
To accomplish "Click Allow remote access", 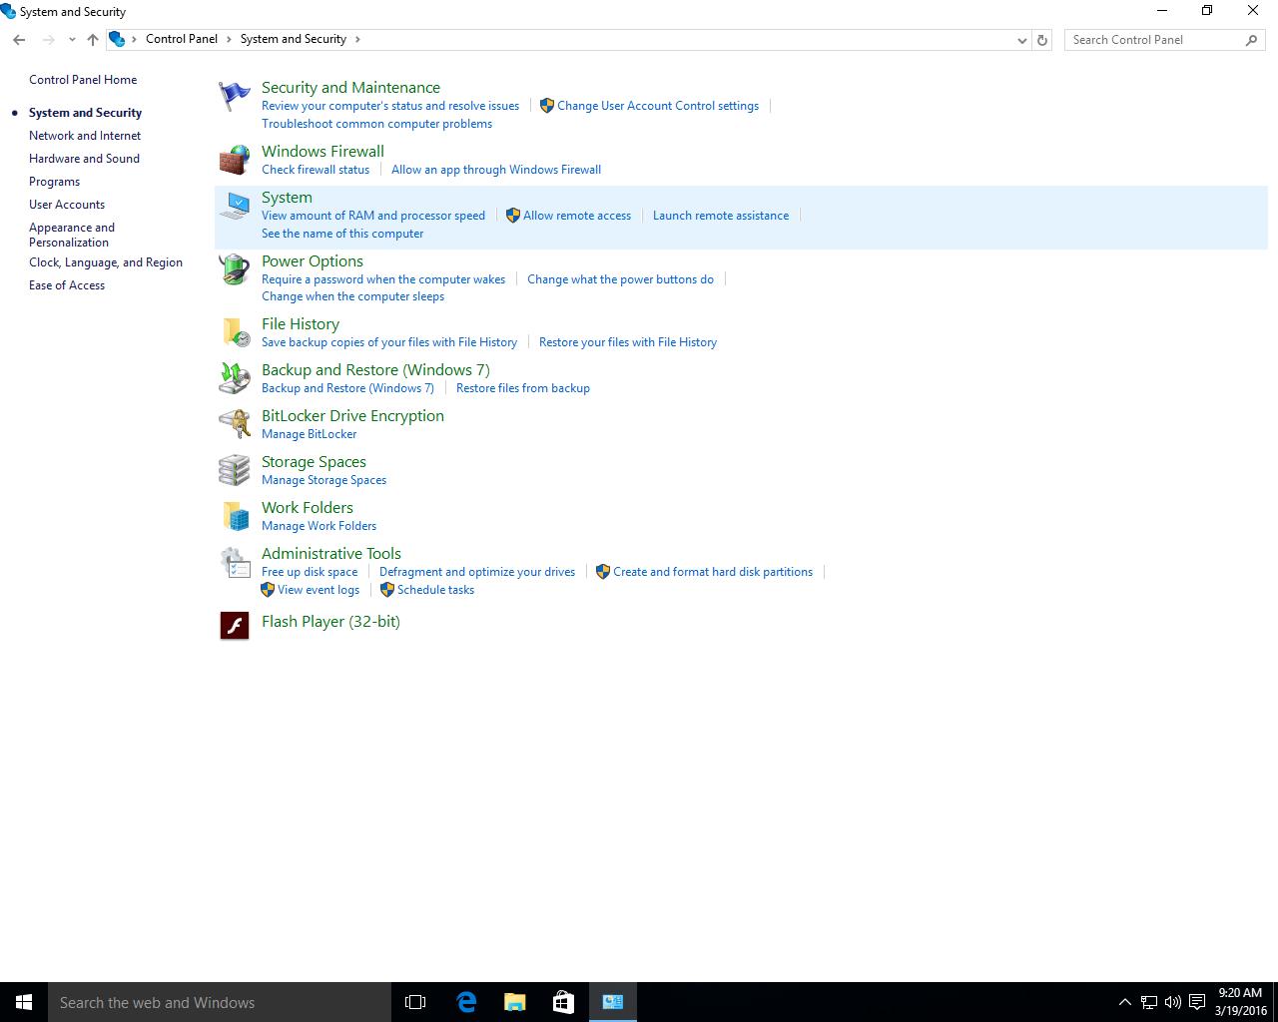I will click(577, 216).
